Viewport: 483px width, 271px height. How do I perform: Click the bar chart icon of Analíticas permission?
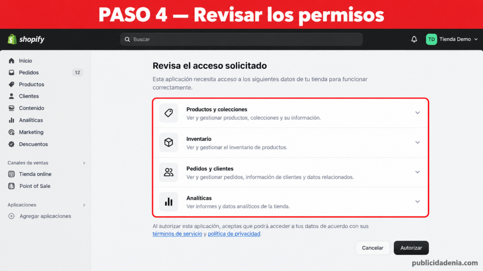[168, 201]
